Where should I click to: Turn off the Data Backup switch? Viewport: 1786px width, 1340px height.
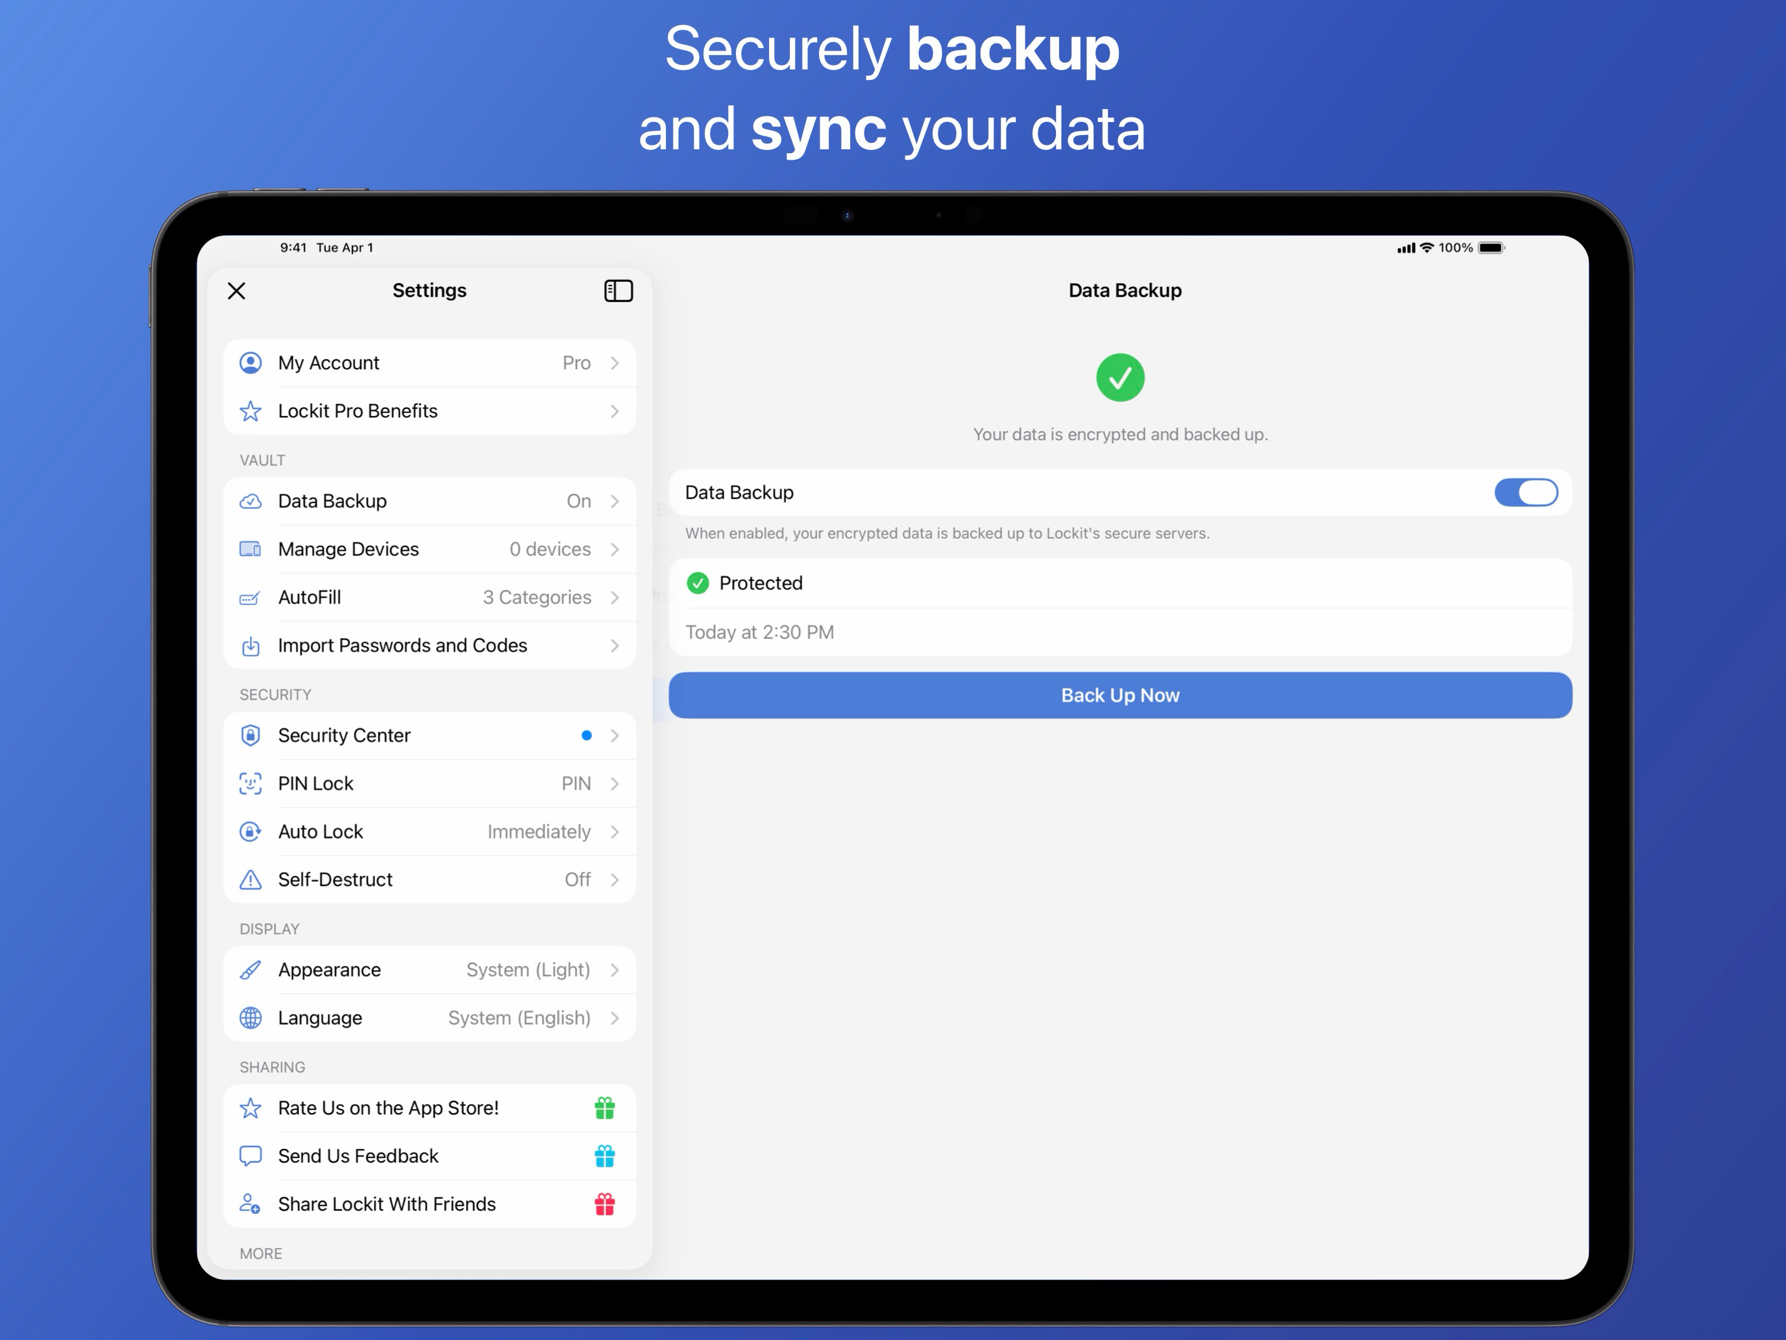click(1526, 493)
